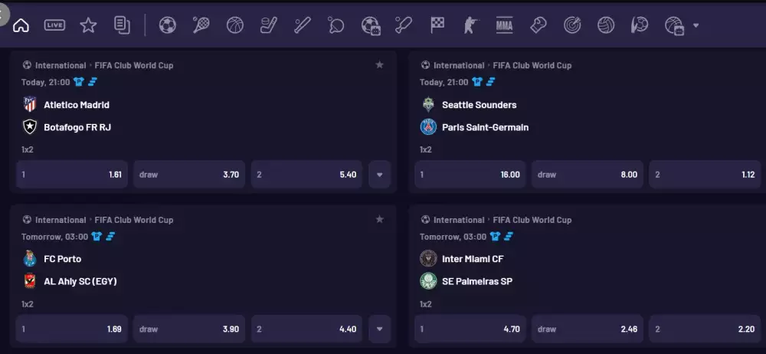766x354 pixels.
Task: Select the Basketball sport icon
Action: coord(235,25)
